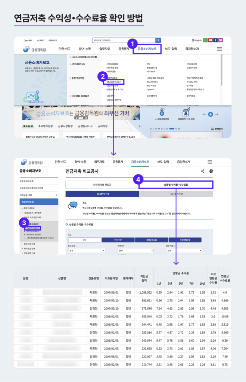The height and width of the screenshot is (382, 246).
Task: Click the mega menu vertical scrollbar
Action: pos(221,70)
